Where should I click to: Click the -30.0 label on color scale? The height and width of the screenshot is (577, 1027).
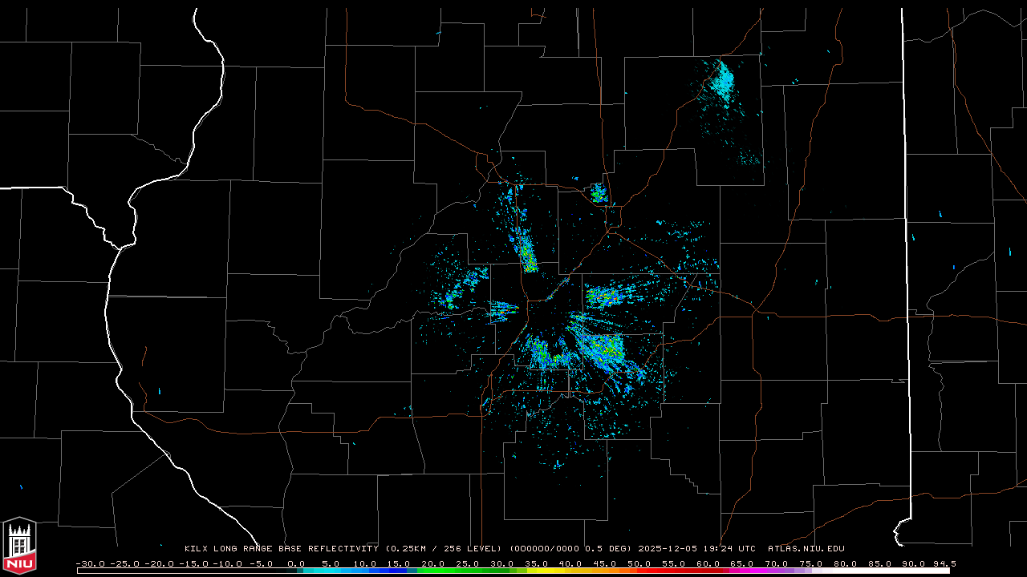91,563
